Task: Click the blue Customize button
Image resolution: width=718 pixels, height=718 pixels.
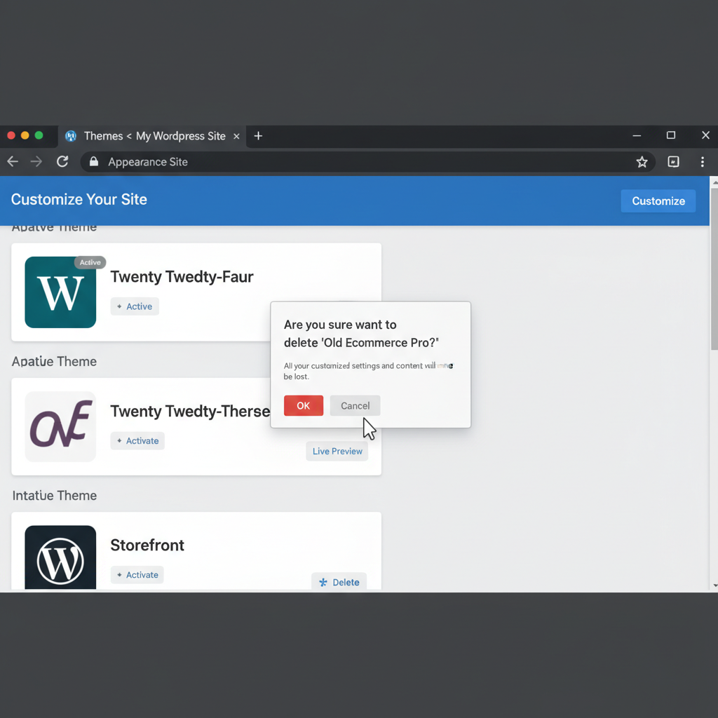Action: pyautogui.click(x=658, y=201)
